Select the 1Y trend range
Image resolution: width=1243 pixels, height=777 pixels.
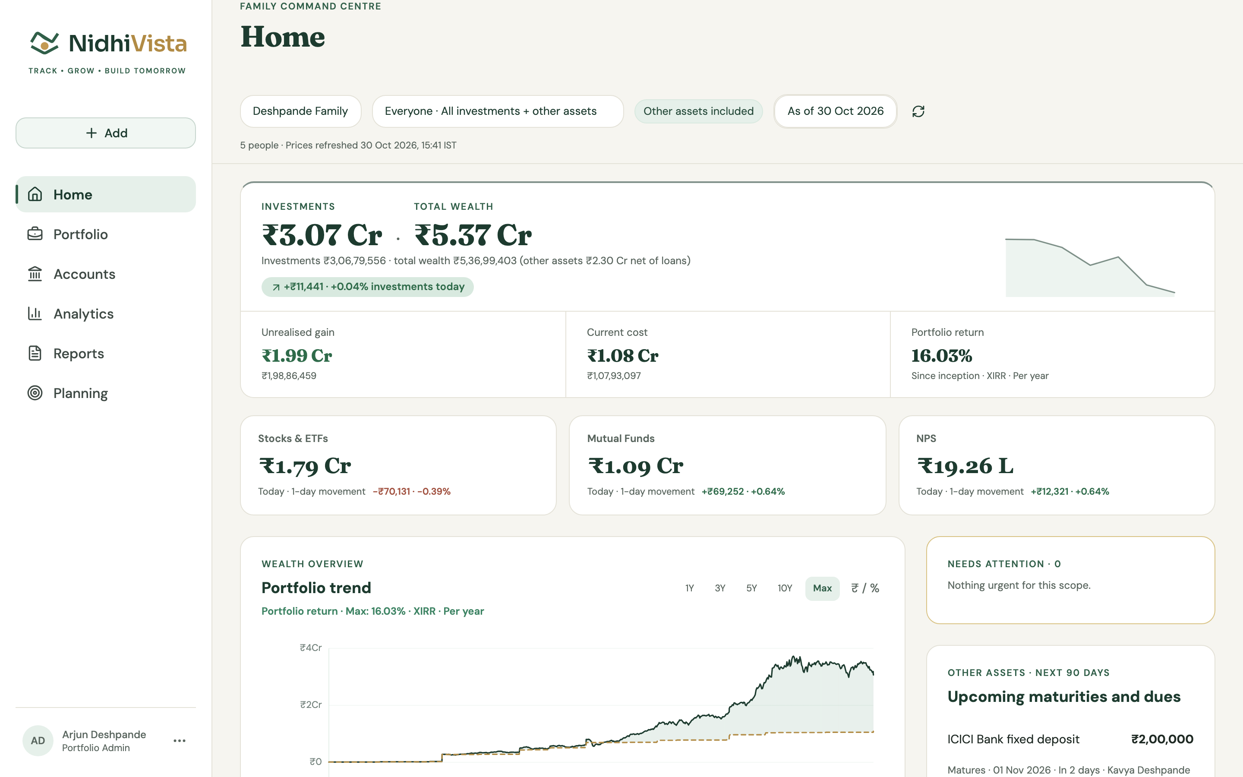point(689,588)
